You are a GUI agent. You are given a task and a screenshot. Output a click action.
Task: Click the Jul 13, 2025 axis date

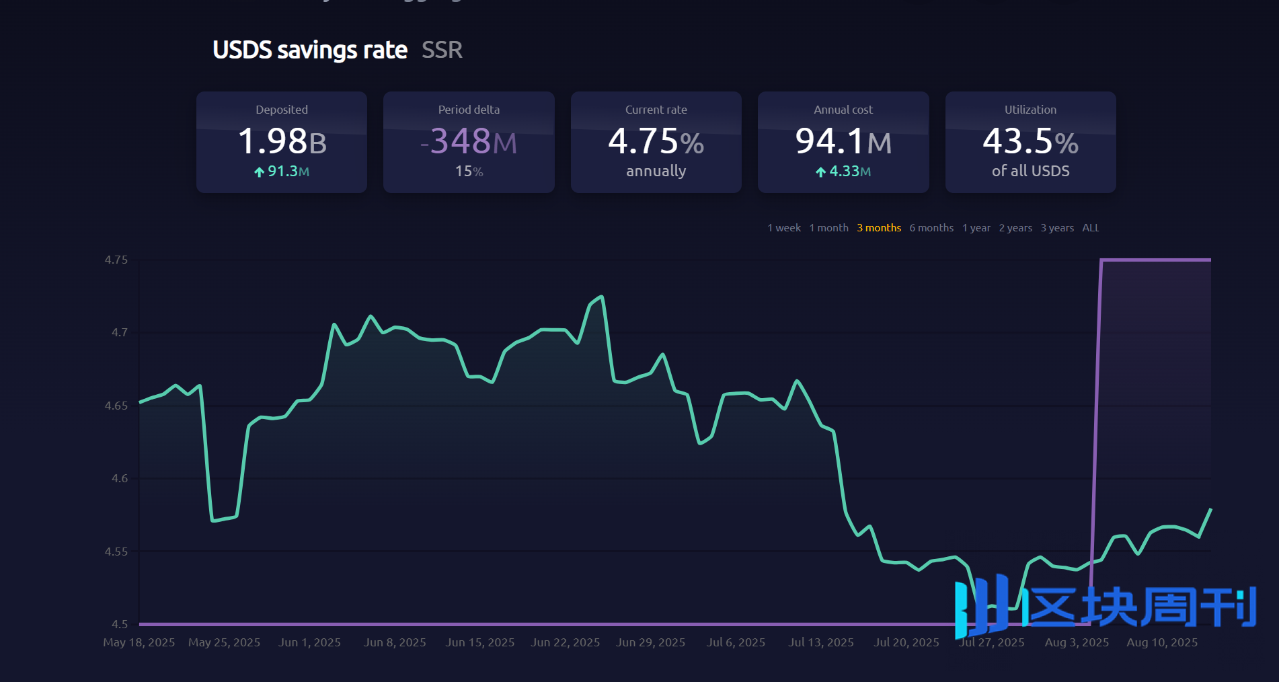(x=821, y=642)
